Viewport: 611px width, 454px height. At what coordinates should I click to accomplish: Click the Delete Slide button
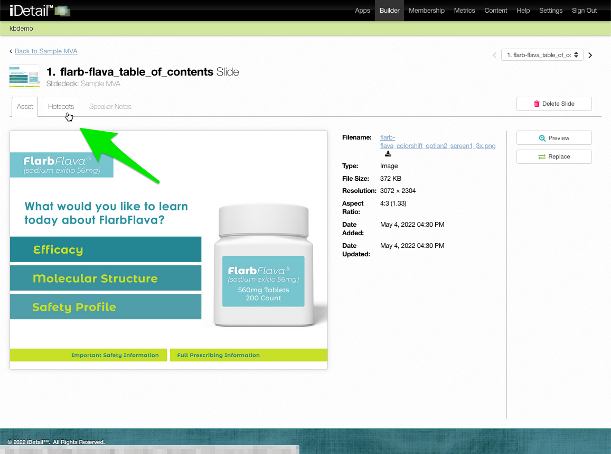click(x=554, y=104)
